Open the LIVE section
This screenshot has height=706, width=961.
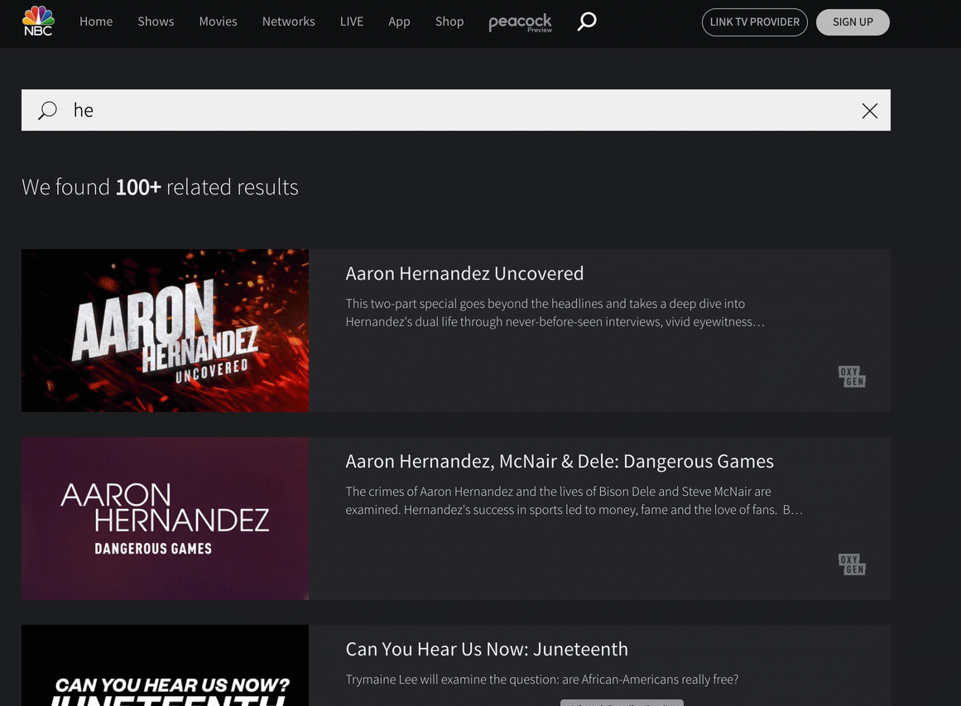pyautogui.click(x=351, y=22)
